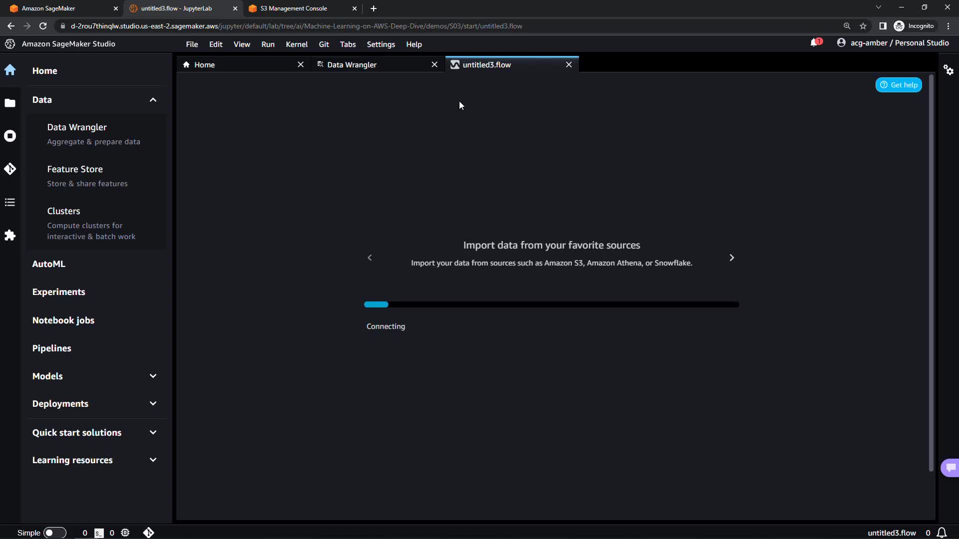Click the Connecting progress bar

551,304
